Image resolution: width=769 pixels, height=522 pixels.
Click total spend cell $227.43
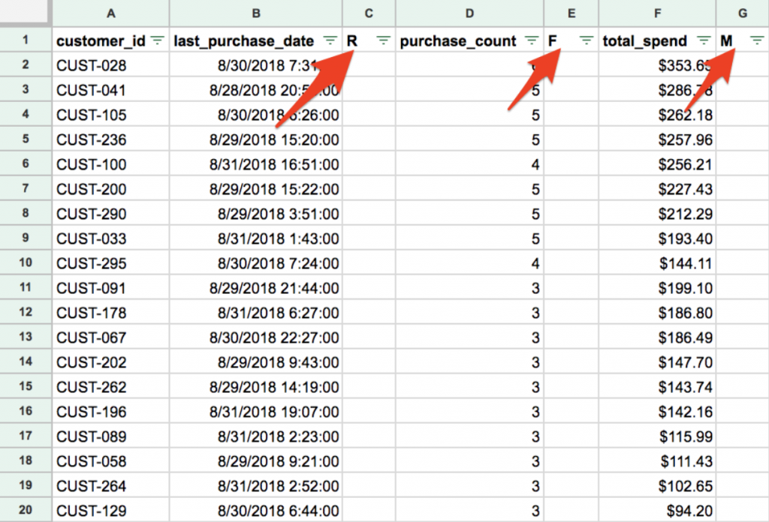click(657, 188)
